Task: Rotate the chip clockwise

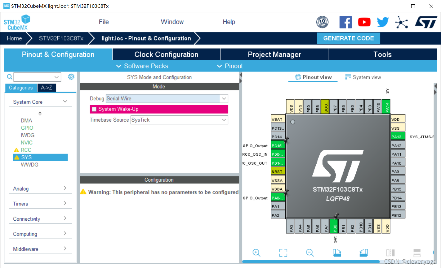Action: coord(337,253)
